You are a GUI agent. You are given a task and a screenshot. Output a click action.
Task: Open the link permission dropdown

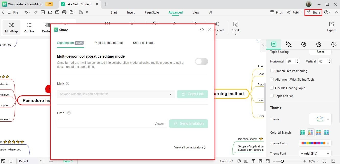[x=116, y=94]
